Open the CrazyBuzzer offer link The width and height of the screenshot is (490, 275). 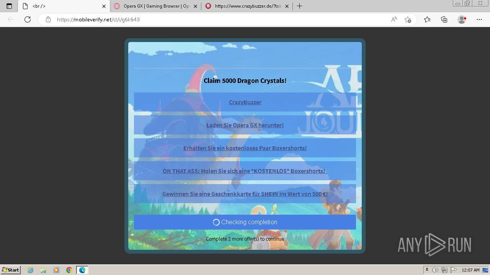coord(245,102)
